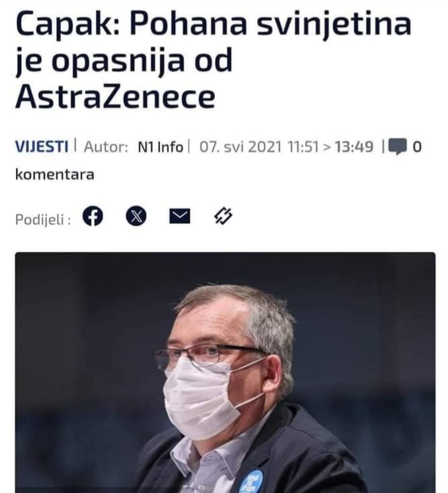
Task: Click the blue badge on the jacket
Action: click(251, 481)
